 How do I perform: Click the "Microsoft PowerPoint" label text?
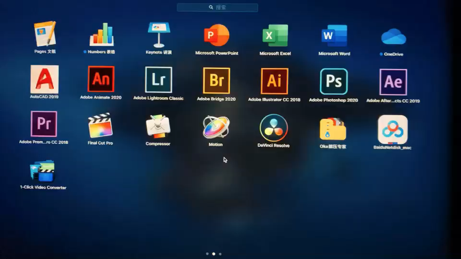(217, 53)
